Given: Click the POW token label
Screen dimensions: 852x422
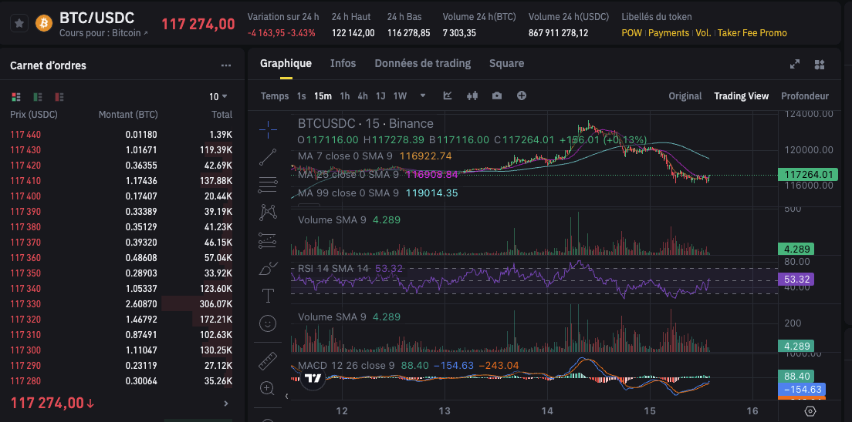Looking at the screenshot, I should [631, 33].
